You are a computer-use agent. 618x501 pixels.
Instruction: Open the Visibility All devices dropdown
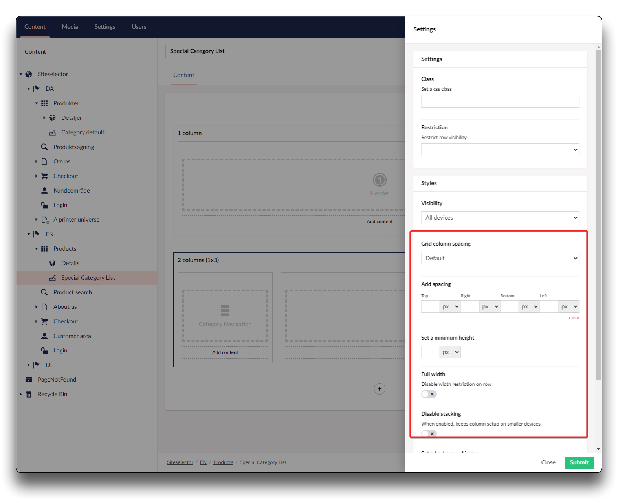tap(500, 218)
